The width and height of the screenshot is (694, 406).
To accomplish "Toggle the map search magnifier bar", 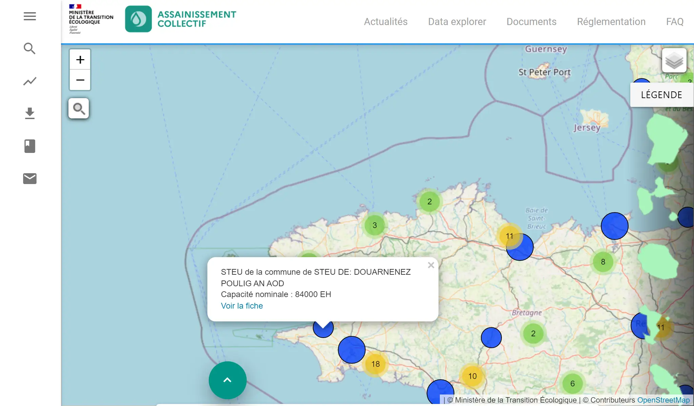I will (79, 108).
